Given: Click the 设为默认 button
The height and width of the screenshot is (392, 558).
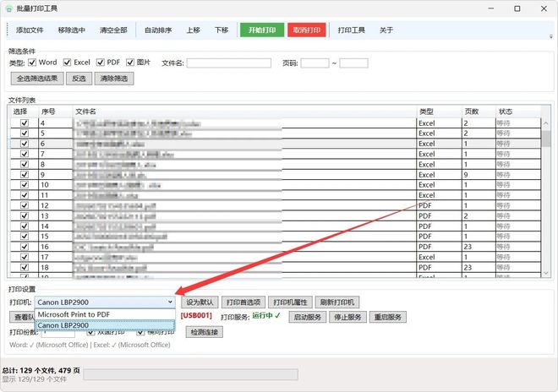Looking at the screenshot, I should (x=200, y=302).
